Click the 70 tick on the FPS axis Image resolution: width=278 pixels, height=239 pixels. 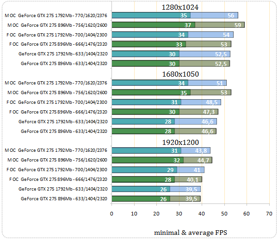coord(269,214)
